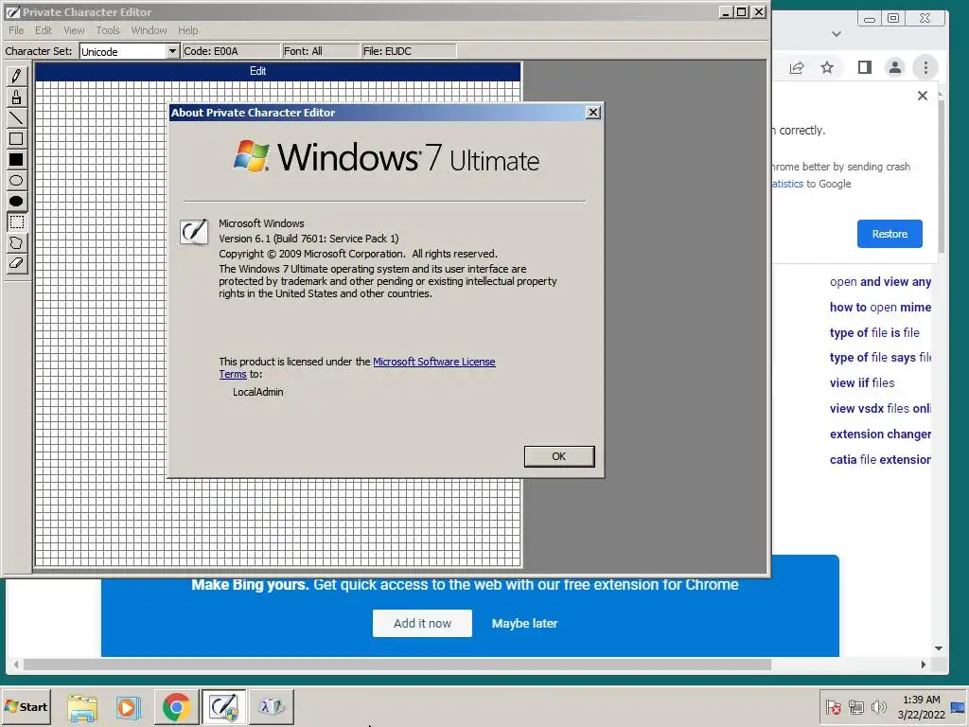The height and width of the screenshot is (727, 969).
Task: Select the Filled Ellipse tool
Action: coord(16,201)
